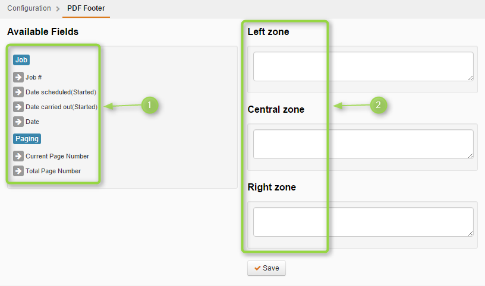Click resize handle of Right zone textarea
The image size is (485, 286).
pyautogui.click(x=470, y=234)
